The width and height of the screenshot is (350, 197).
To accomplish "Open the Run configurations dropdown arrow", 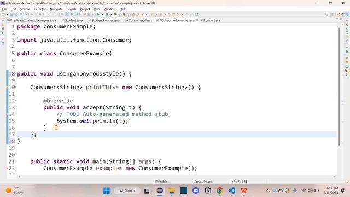I will (x=111, y=14).
